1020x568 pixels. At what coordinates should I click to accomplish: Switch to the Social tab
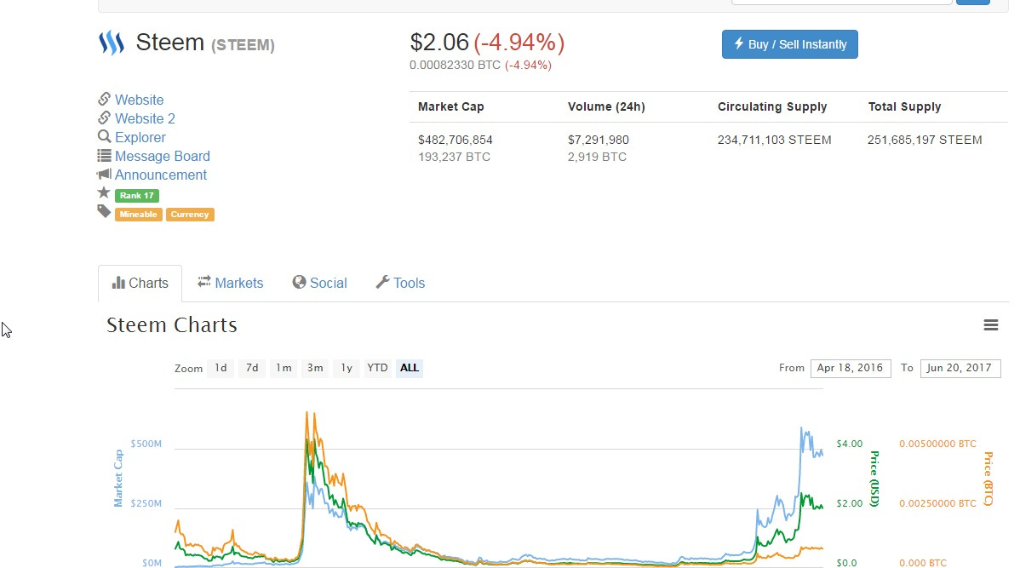(x=319, y=283)
